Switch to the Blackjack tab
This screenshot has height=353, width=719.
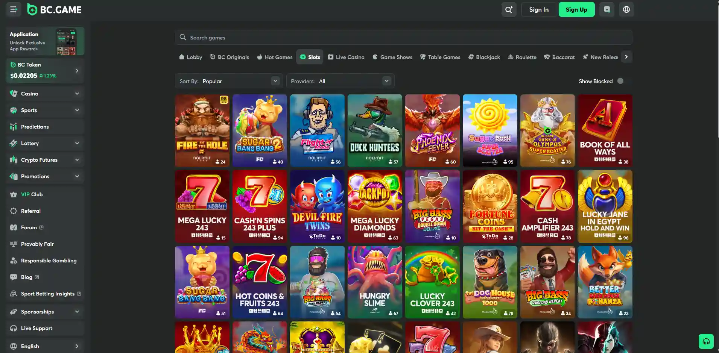(484, 57)
